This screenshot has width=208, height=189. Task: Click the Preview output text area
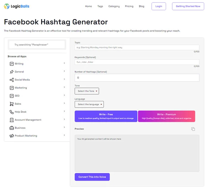[x=137, y=153]
